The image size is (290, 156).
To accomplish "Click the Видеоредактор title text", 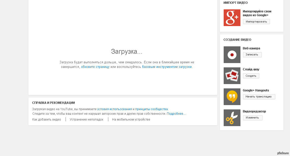I will click(254, 111).
